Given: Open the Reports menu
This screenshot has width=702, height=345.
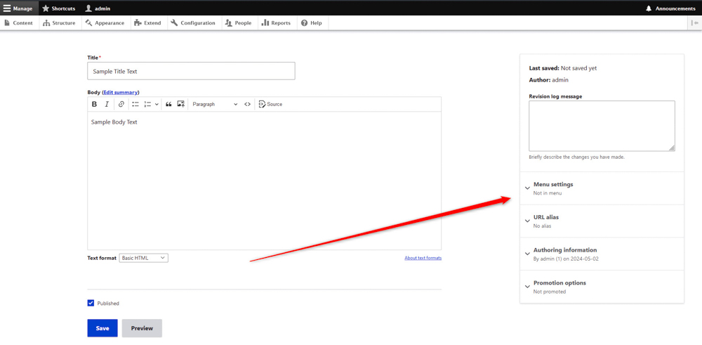Looking at the screenshot, I should (x=276, y=23).
